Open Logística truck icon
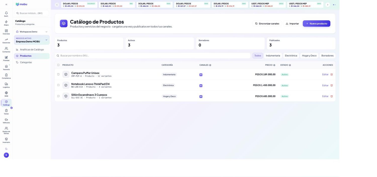 [6, 84]
